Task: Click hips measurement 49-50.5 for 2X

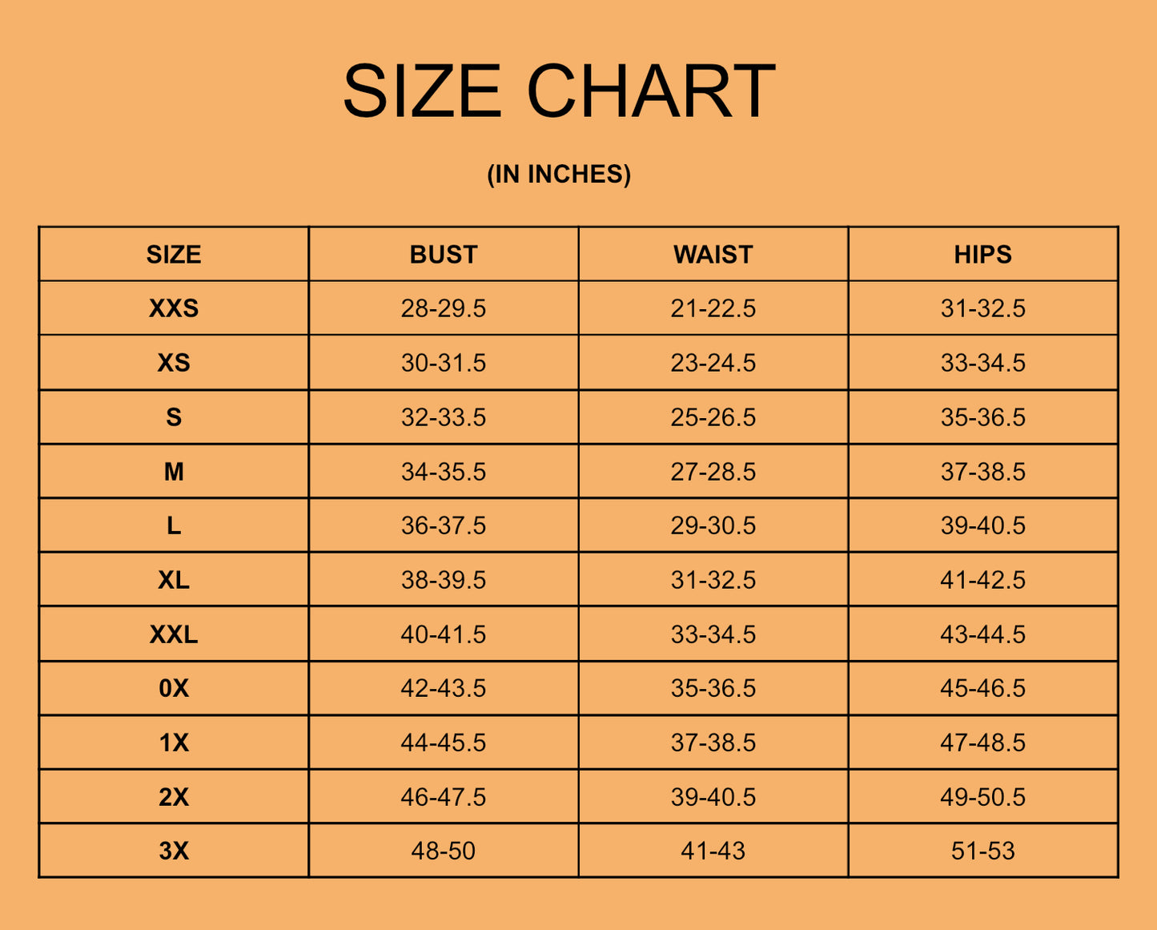Action: pos(982,797)
